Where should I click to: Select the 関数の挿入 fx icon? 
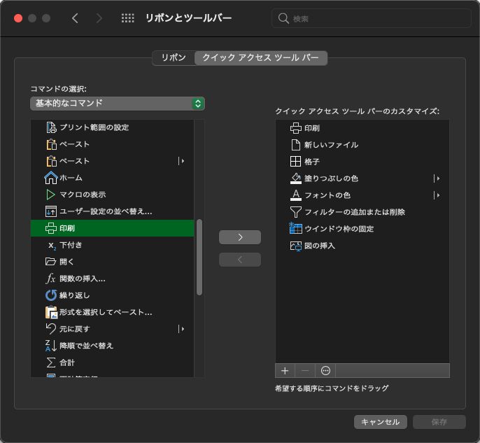point(50,279)
